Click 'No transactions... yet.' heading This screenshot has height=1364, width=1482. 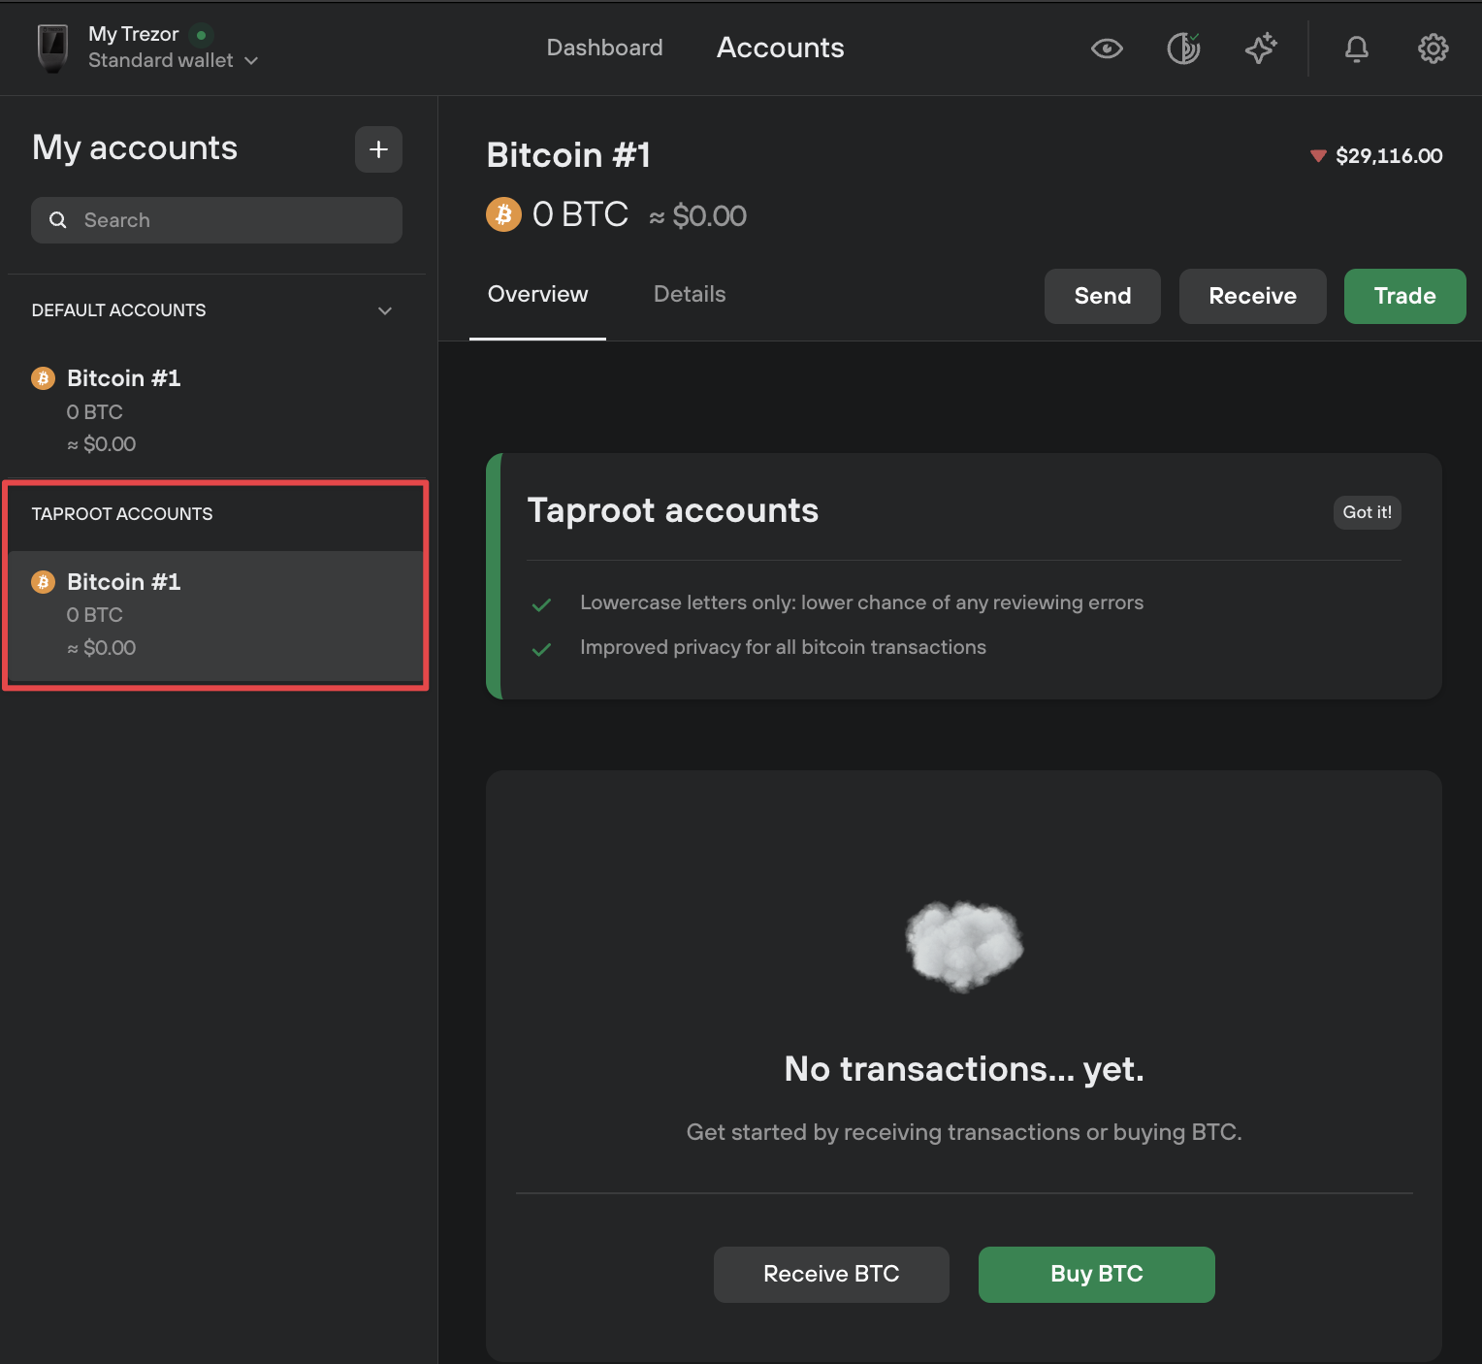[964, 1069]
